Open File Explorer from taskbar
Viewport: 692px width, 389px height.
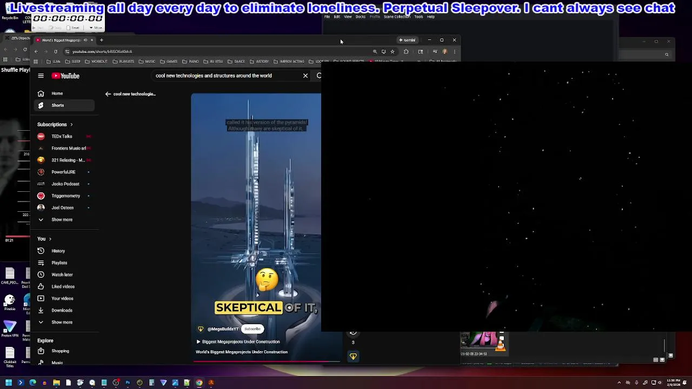56,383
